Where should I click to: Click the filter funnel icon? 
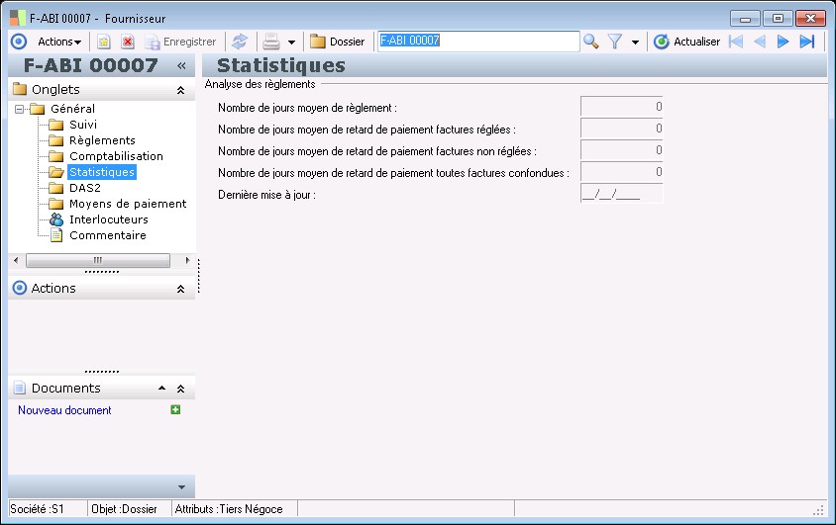point(615,42)
